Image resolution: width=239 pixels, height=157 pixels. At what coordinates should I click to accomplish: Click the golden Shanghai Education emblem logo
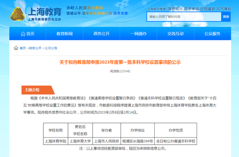[17, 14]
